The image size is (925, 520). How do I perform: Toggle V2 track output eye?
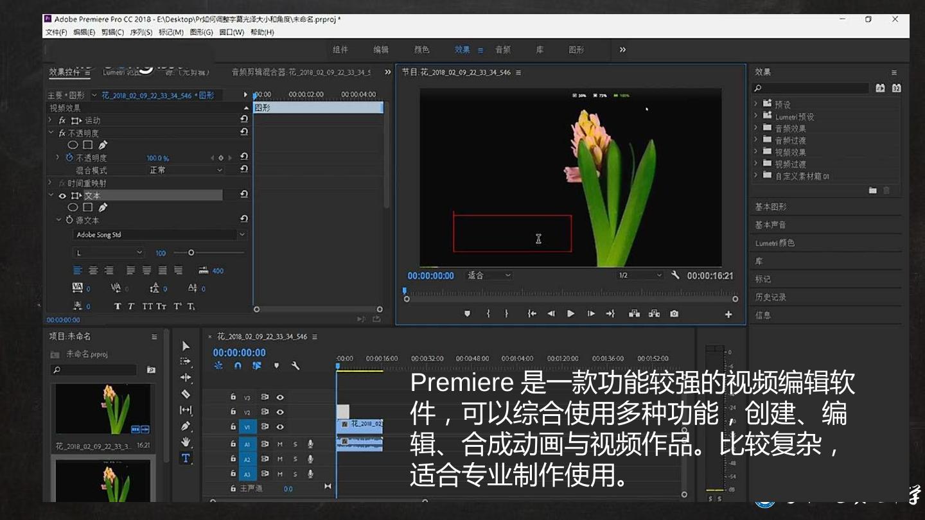pos(280,412)
